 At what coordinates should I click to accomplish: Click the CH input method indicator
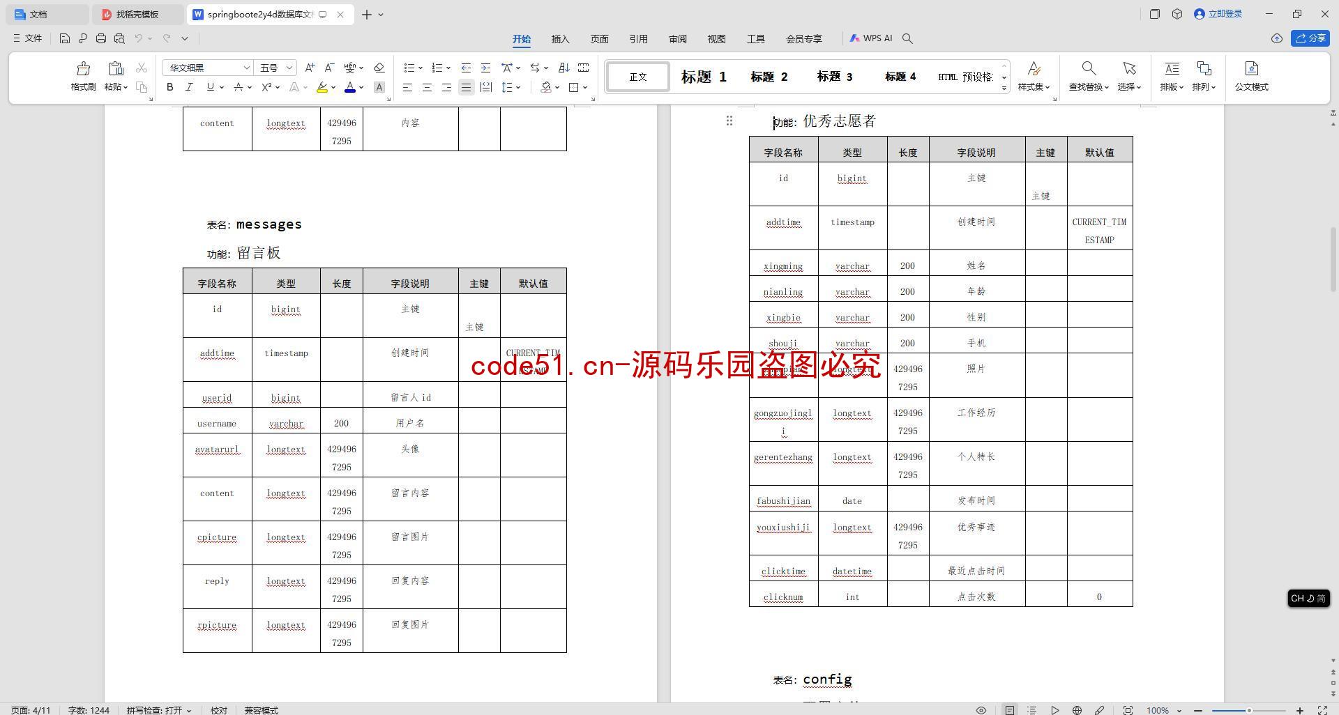(1308, 598)
